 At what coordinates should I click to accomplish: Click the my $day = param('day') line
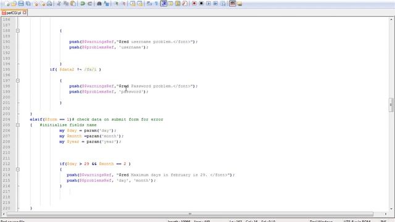[x=88, y=130]
